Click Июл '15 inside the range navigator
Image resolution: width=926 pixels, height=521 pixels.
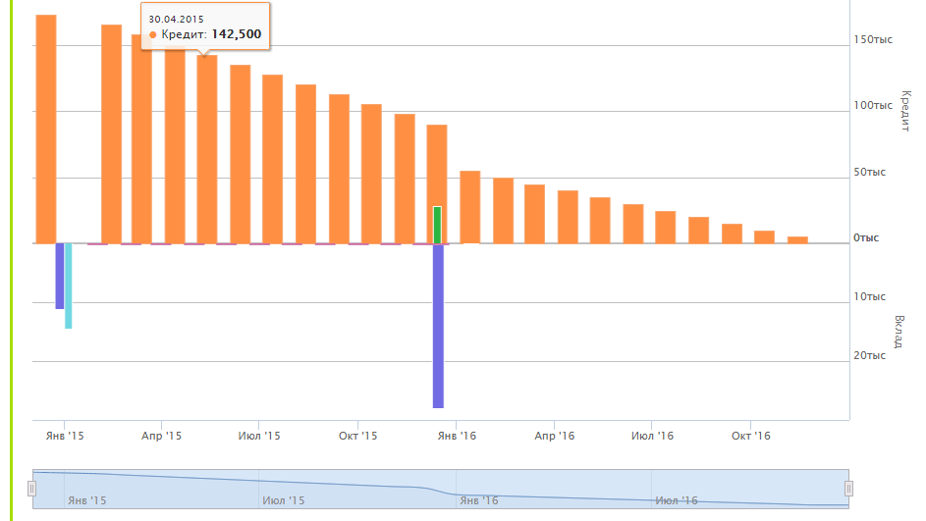coord(283,500)
